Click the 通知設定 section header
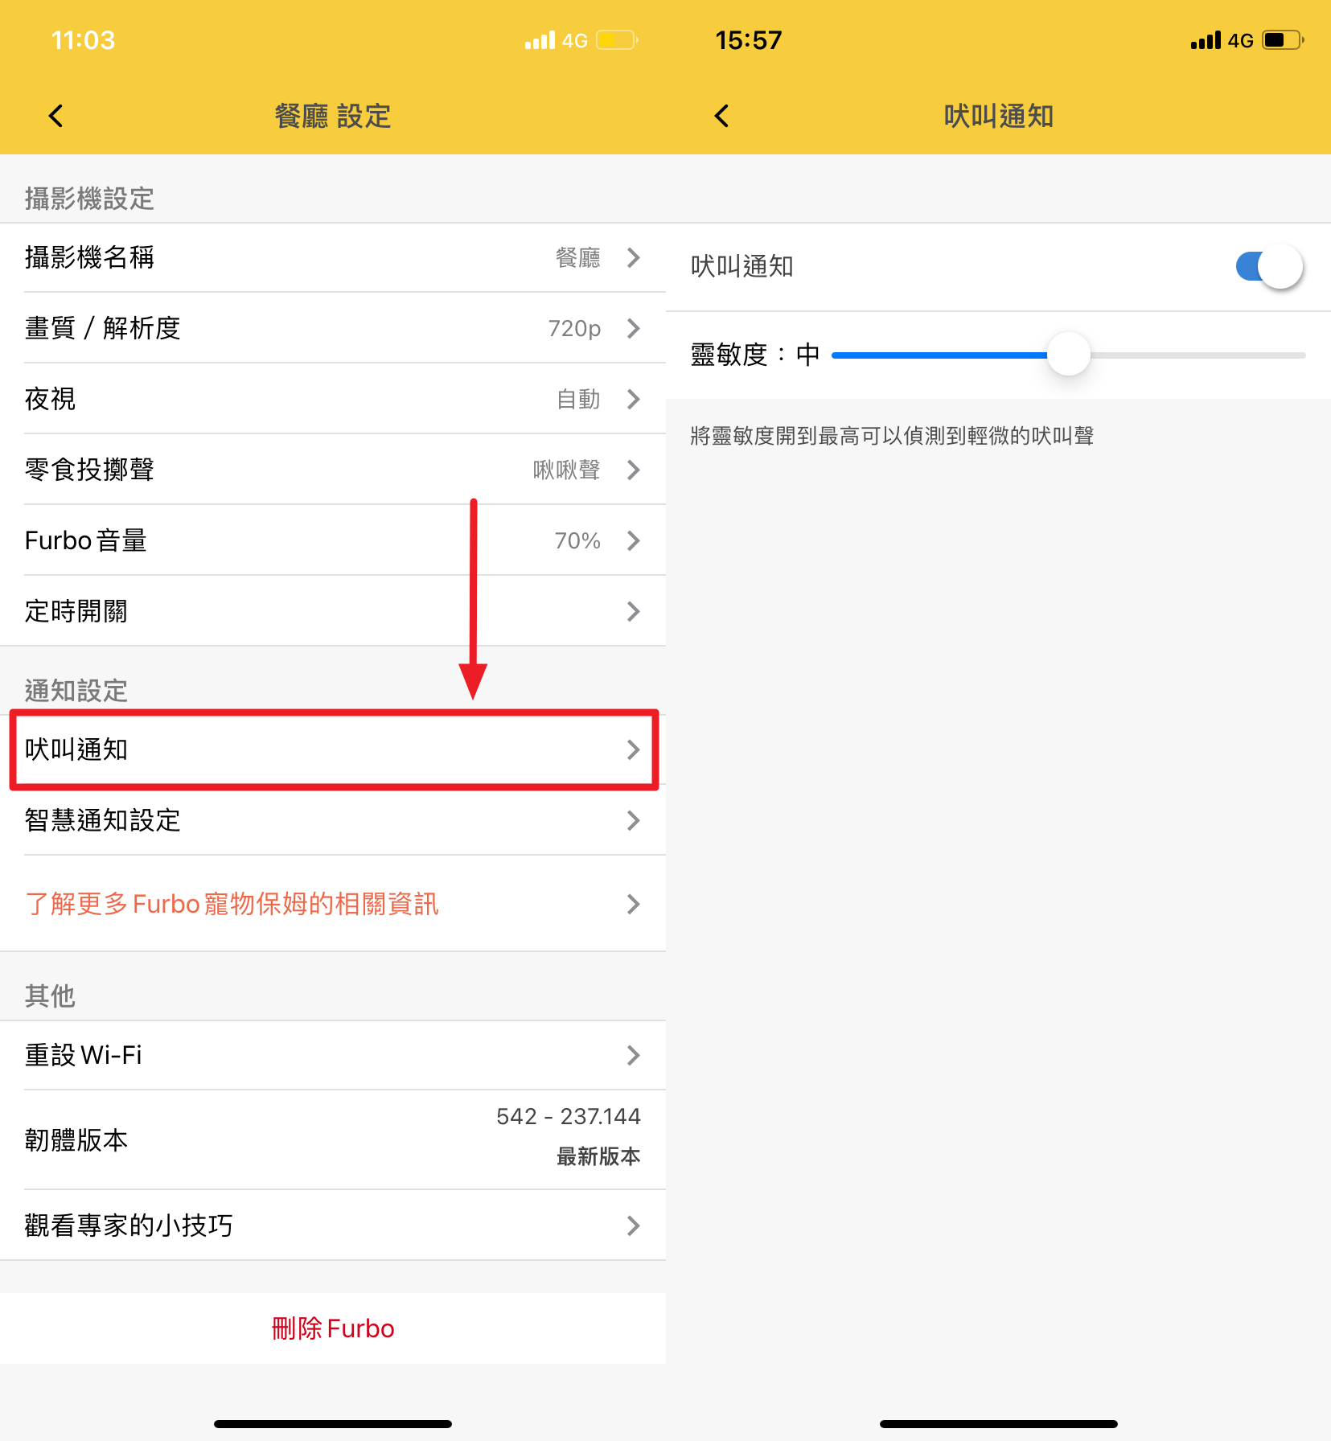The width and height of the screenshot is (1331, 1441). (x=76, y=691)
